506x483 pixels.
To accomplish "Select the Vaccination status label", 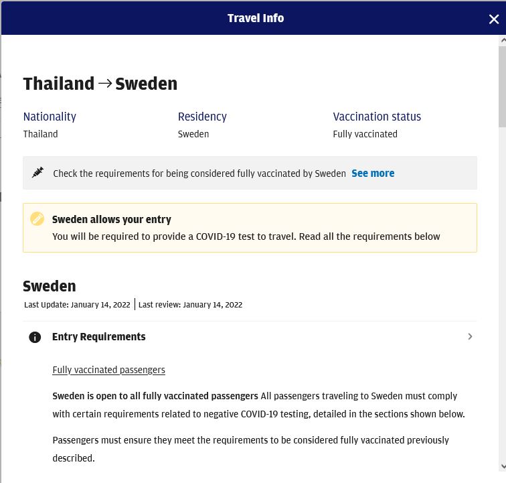I will (377, 117).
